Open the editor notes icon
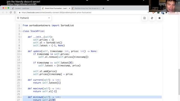 tap(144, 18)
